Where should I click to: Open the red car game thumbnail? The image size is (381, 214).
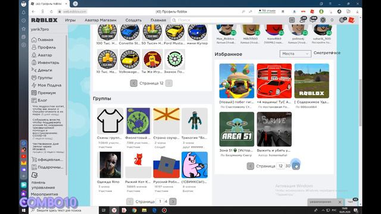click(x=274, y=81)
